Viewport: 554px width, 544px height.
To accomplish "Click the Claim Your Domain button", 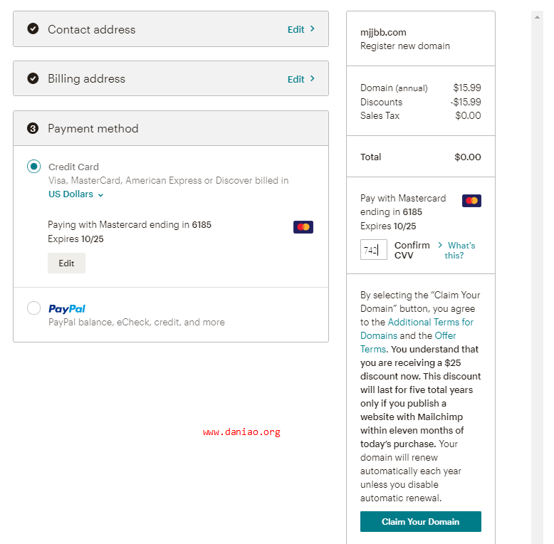I will 420,521.
